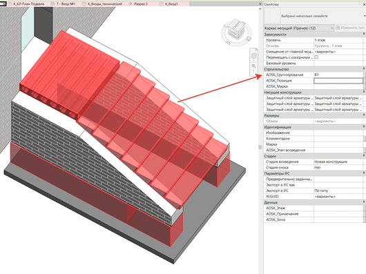This screenshot has width=366, height=274.
Task: Click the Объем property row
Action: (x=314, y=121)
